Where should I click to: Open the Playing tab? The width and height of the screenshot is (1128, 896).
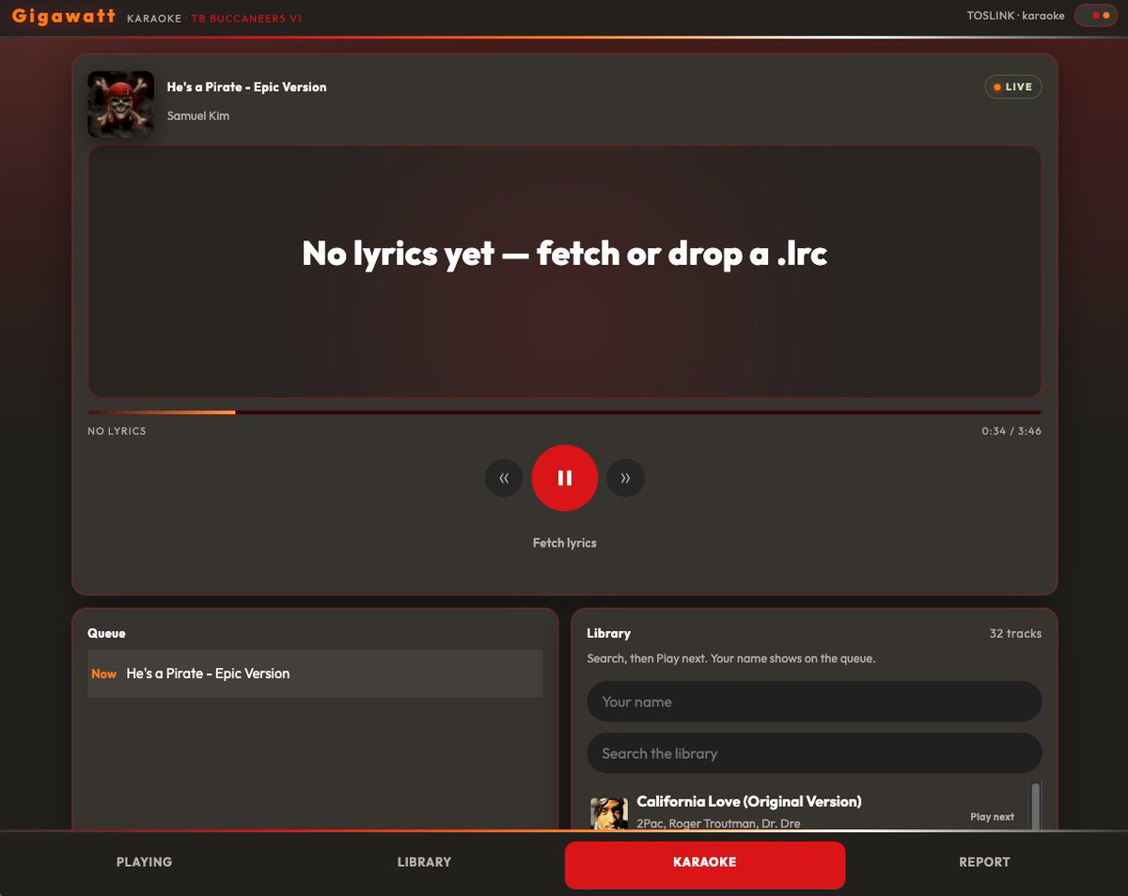144,862
